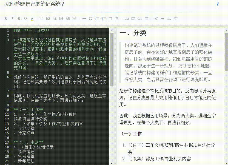Insert a table
Viewport: 228px width, 165px height.
[x=146, y=19]
